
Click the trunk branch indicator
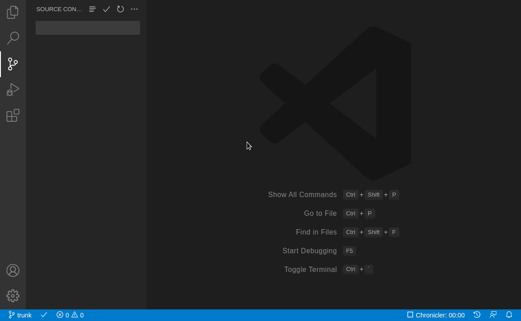[x=20, y=315]
